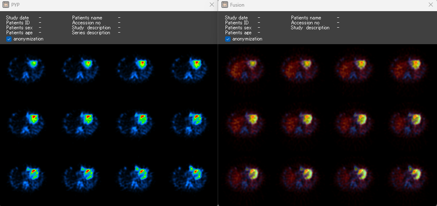
Task: Select fourth Fusion slice in top row
Action: (408, 69)
